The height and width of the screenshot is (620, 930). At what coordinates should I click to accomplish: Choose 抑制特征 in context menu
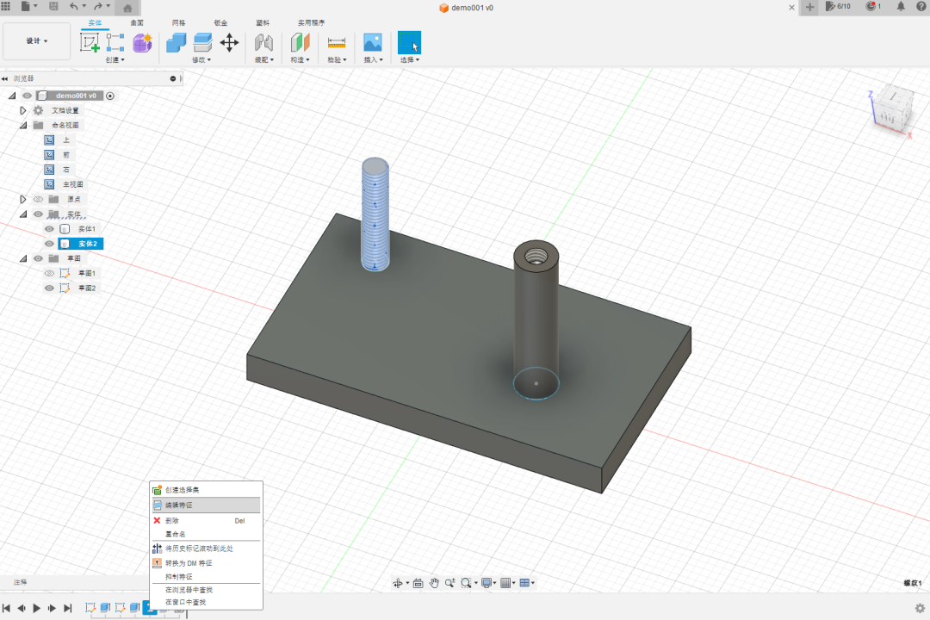tap(206, 577)
